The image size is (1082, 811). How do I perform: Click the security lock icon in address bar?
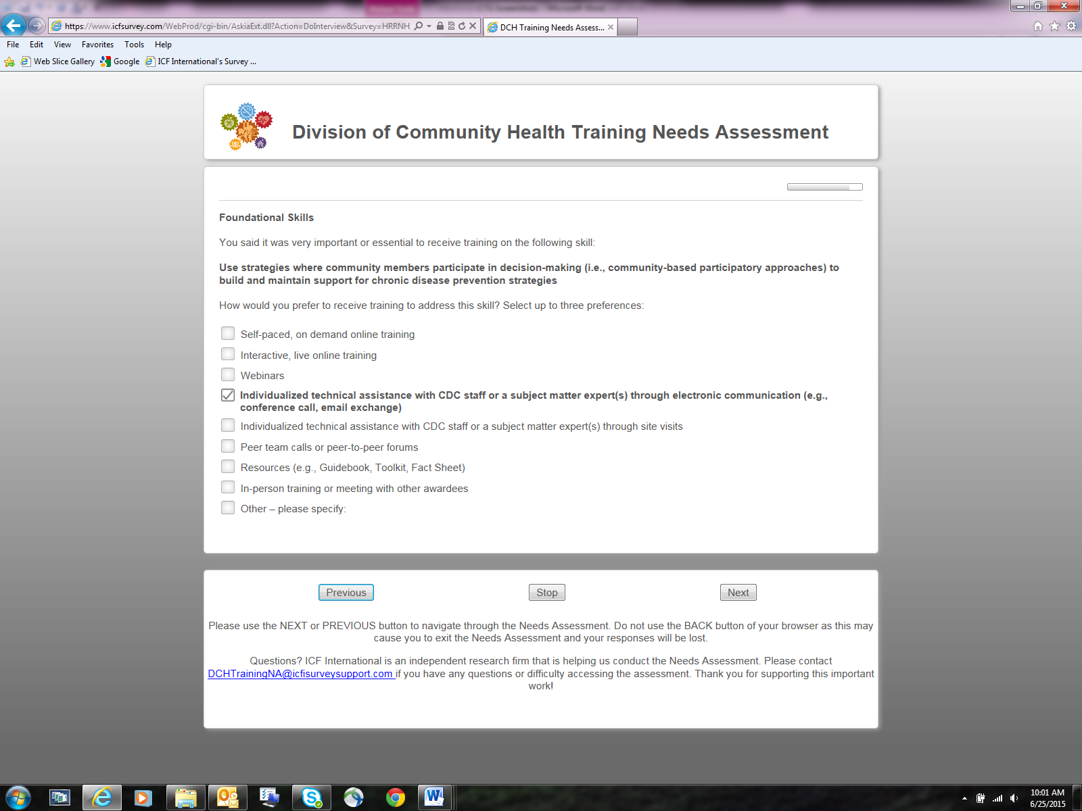point(440,26)
